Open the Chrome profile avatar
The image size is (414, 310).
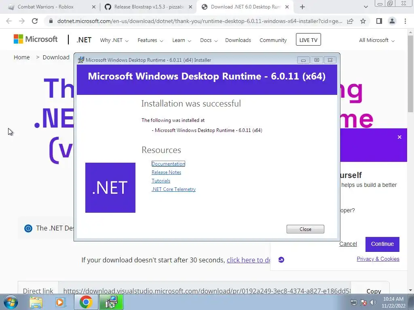click(x=392, y=21)
